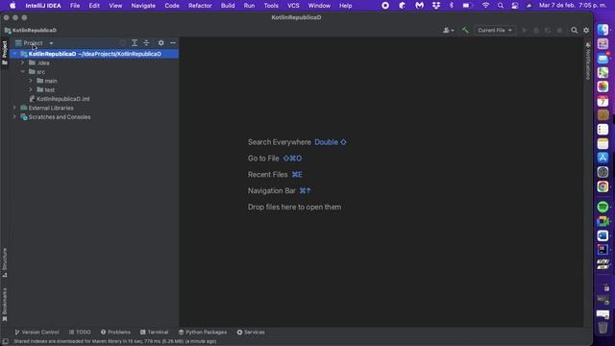Screen dimensions: 615x346
Task: Expand the .idea folder
Action: click(23, 62)
